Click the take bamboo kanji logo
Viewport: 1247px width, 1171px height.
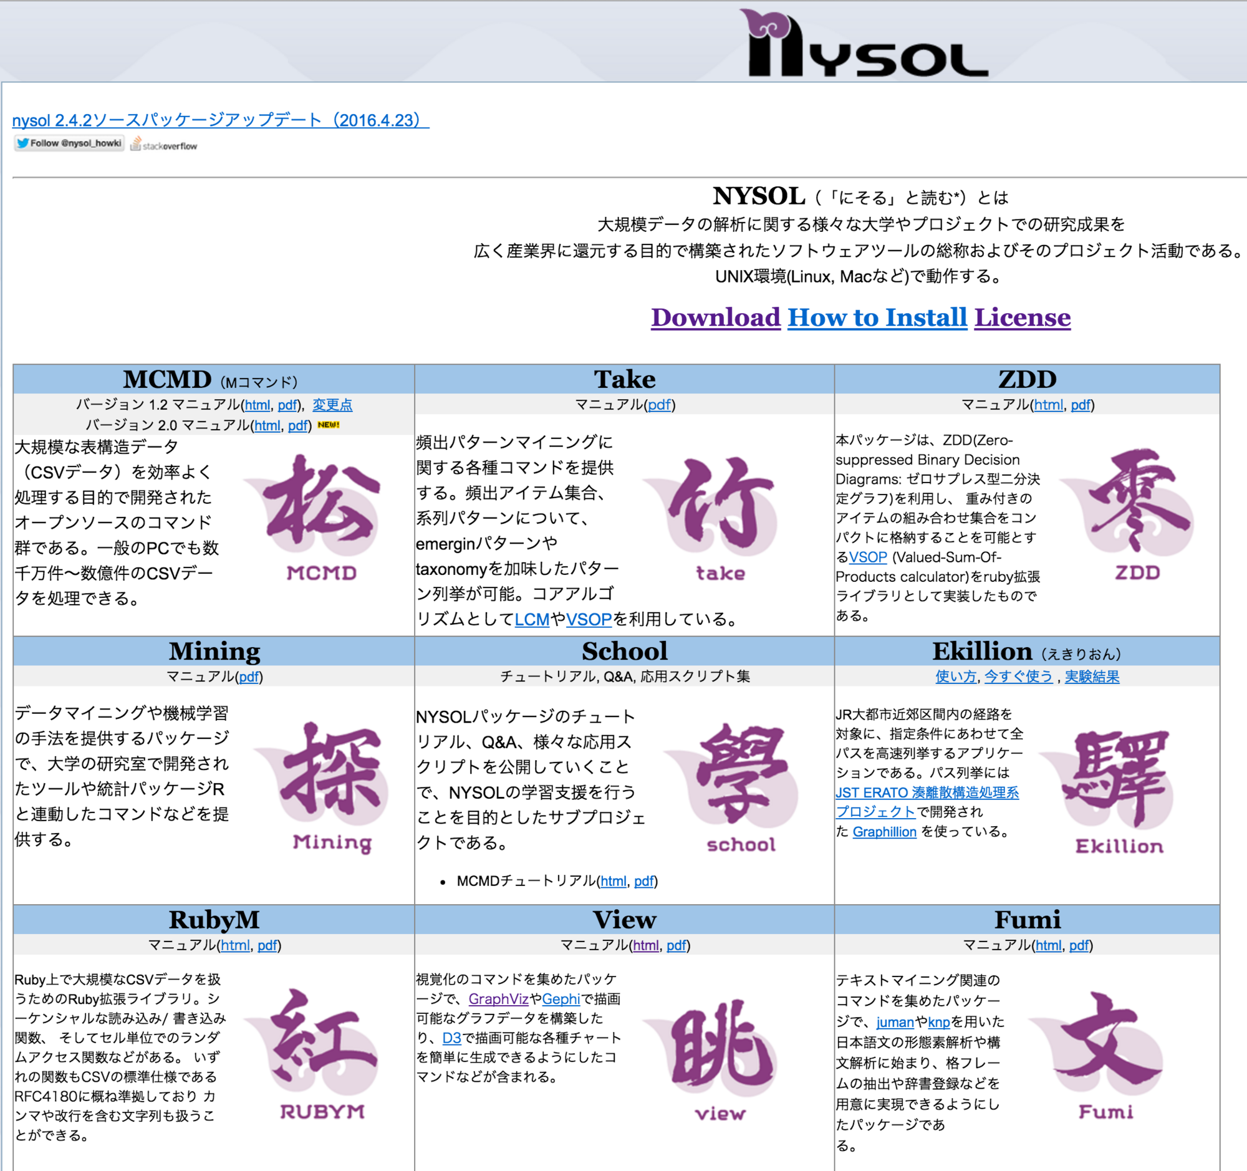click(711, 519)
